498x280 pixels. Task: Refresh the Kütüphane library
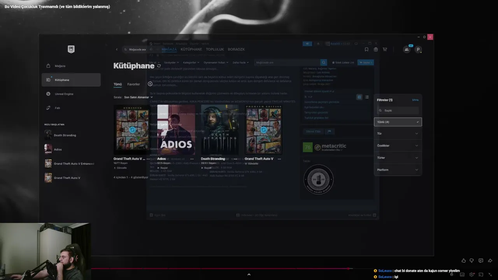pos(159,66)
